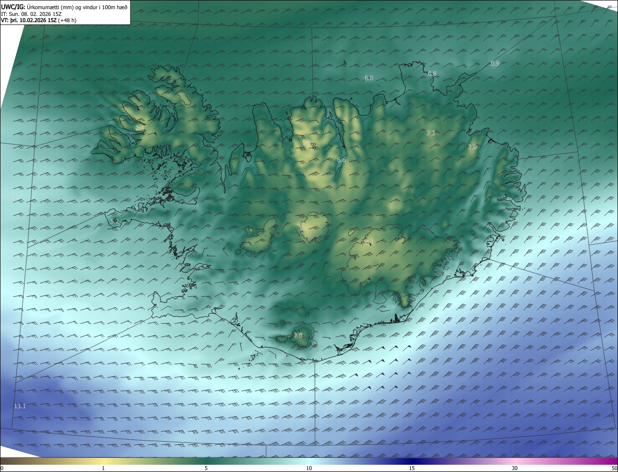The image size is (618, 472).
Task: Pick the magenta color at the scale's end
Action: pyautogui.click(x=613, y=461)
